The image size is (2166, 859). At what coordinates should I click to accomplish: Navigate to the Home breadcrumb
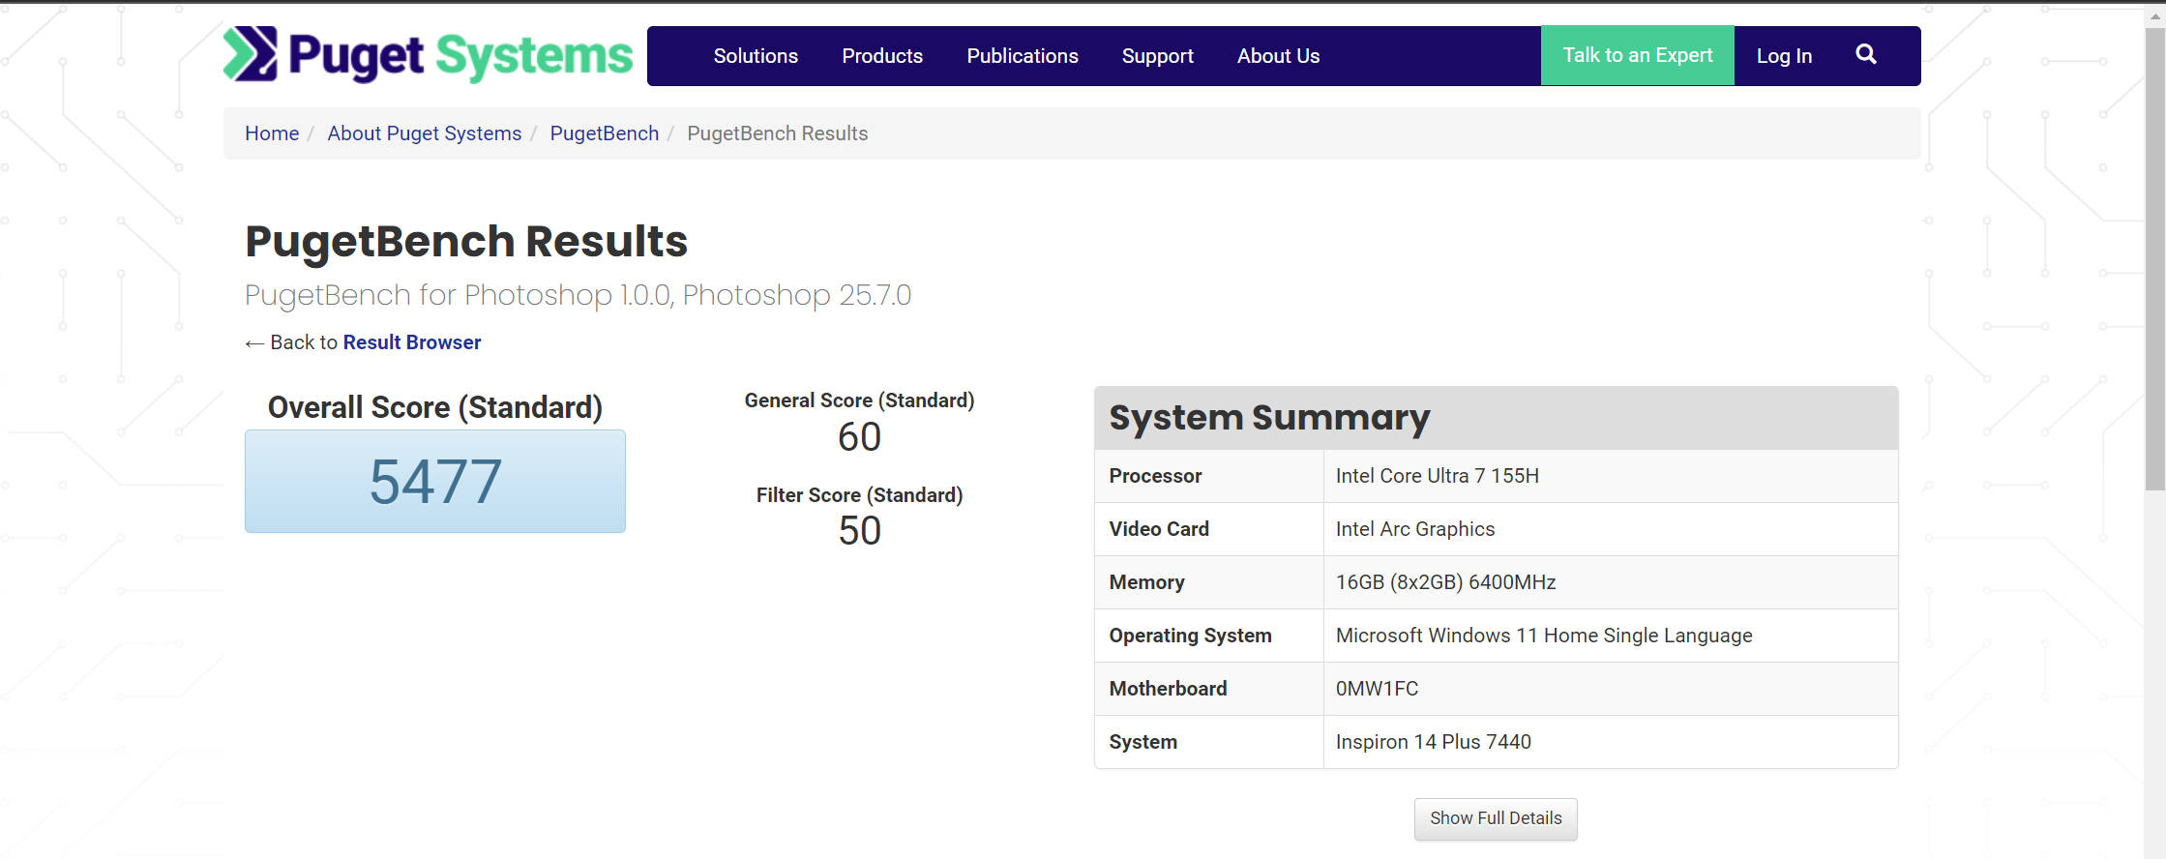(272, 133)
